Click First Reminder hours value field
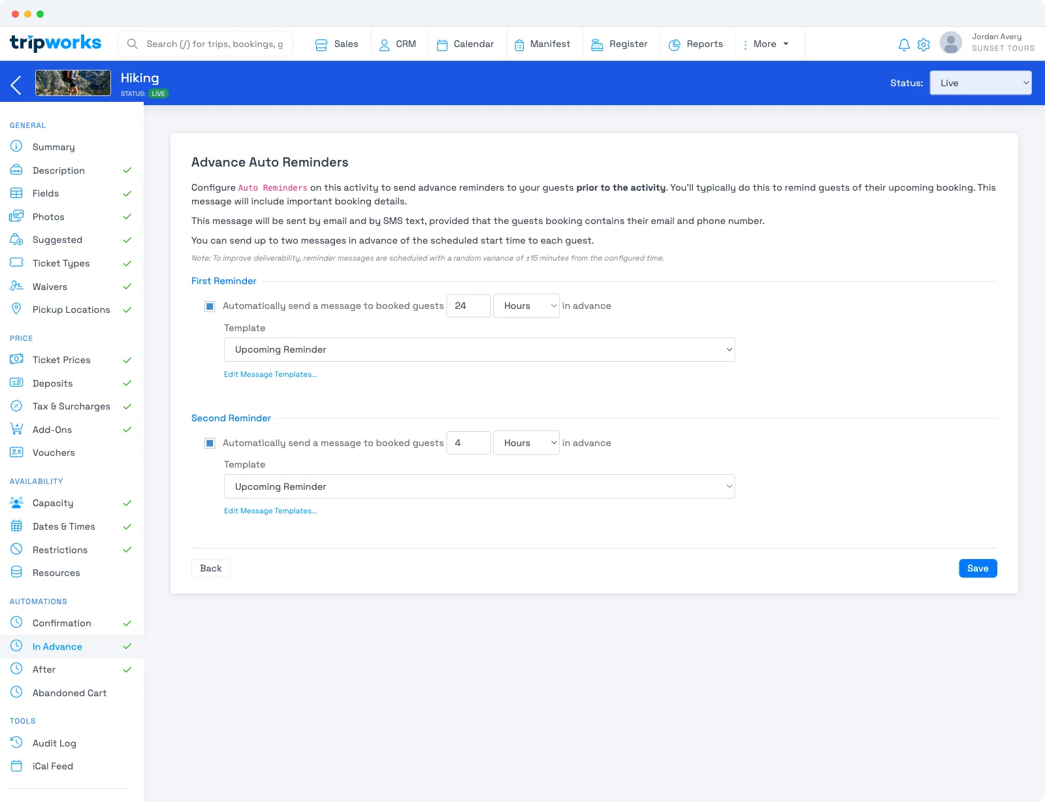Screen dimensions: 1045x802 tap(468, 306)
